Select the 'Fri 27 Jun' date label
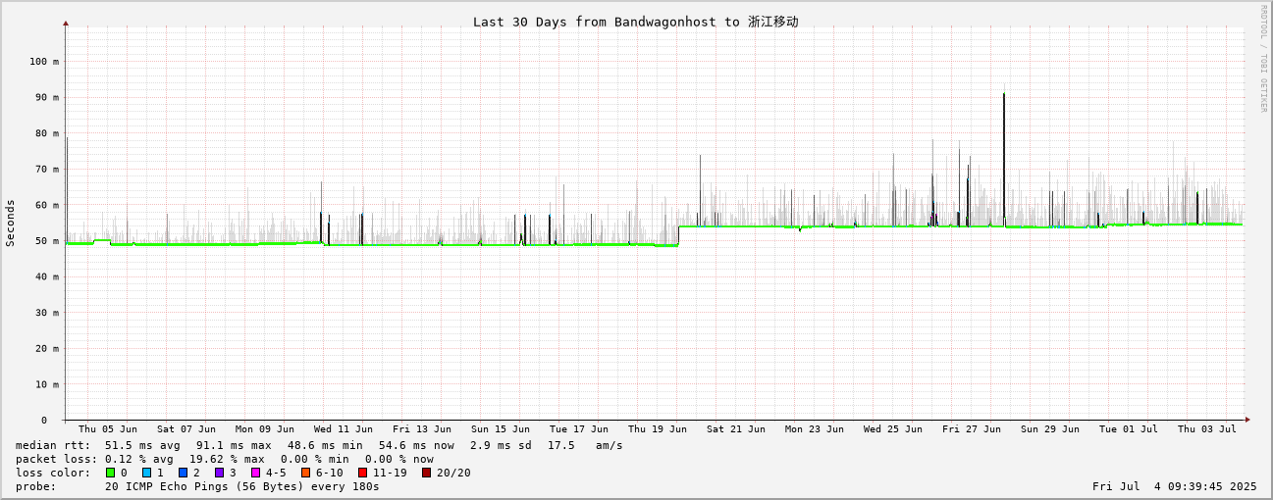The height and width of the screenshot is (500, 1273). click(x=972, y=429)
